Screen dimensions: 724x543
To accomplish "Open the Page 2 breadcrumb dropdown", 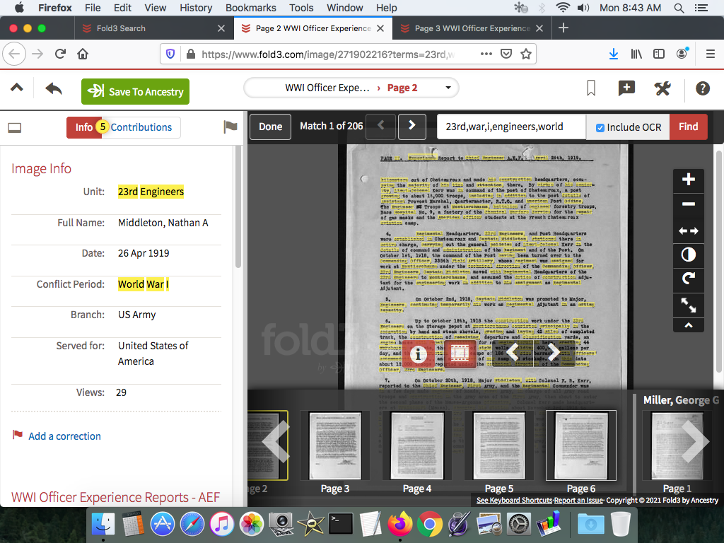I will point(448,88).
